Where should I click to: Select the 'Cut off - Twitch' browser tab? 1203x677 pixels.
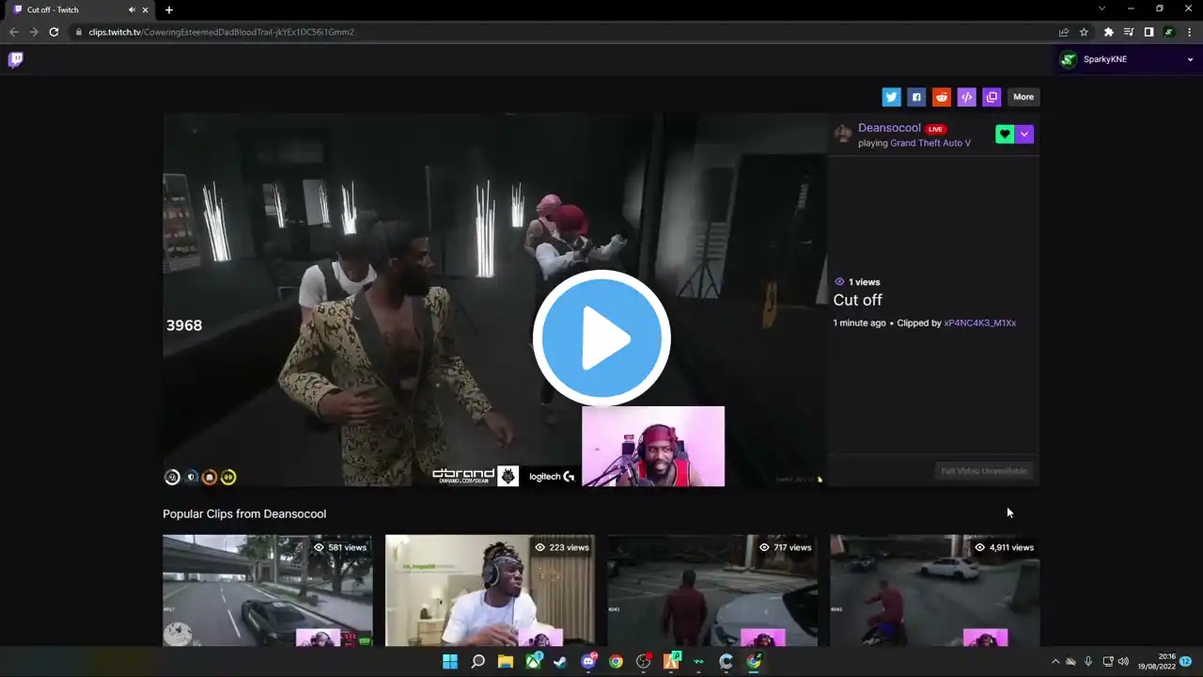pos(80,10)
